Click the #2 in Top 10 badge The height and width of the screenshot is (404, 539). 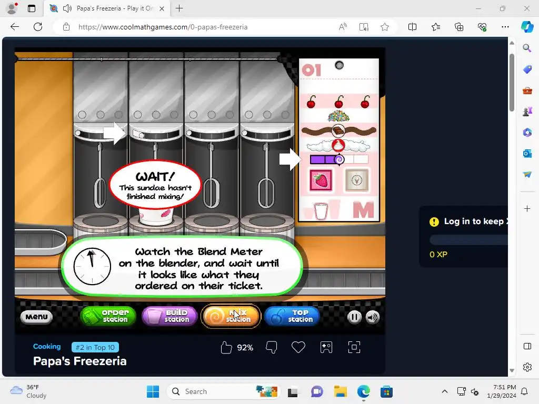(95, 347)
